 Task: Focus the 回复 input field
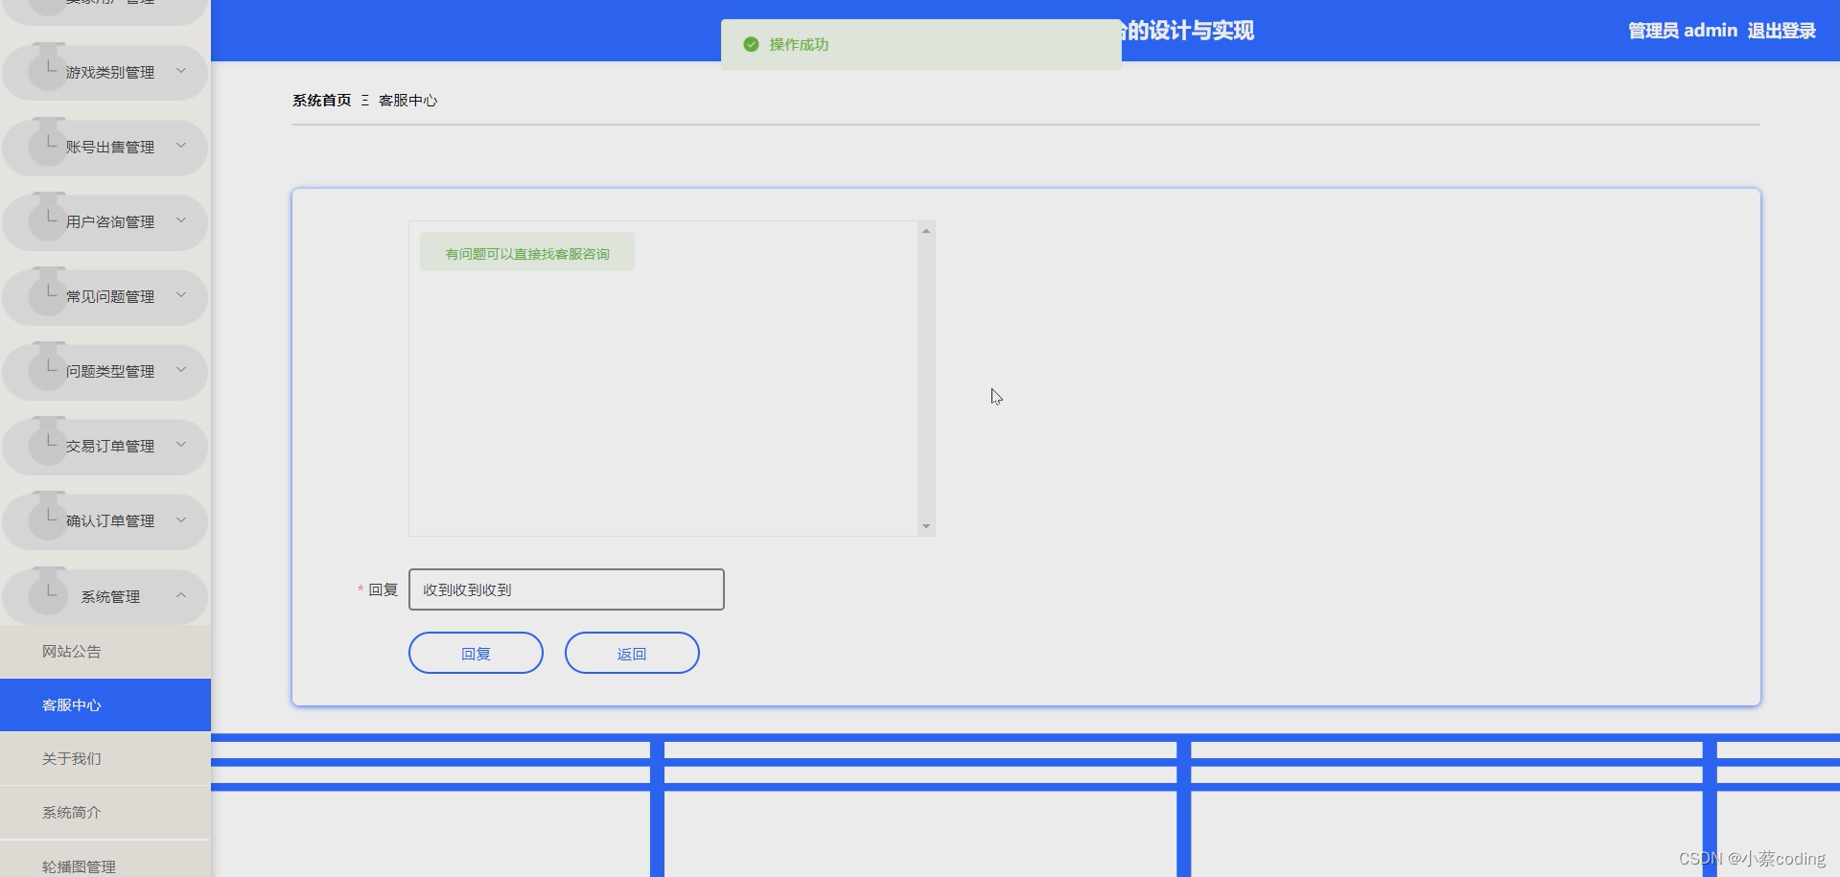point(567,589)
